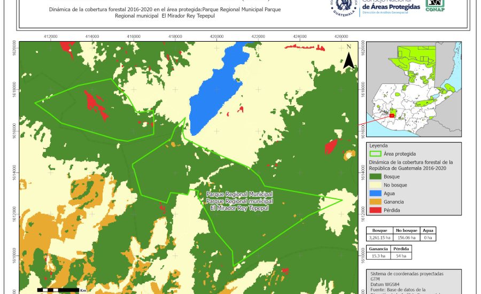Click the scale bar in kilometers

[58, 290]
